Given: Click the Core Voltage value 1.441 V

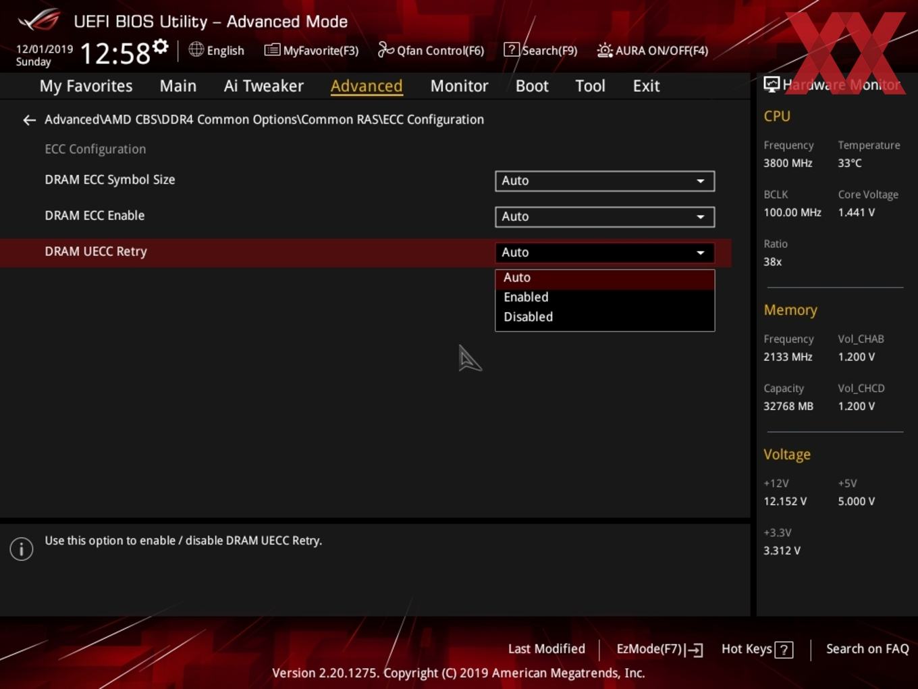Looking at the screenshot, I should [x=857, y=213].
